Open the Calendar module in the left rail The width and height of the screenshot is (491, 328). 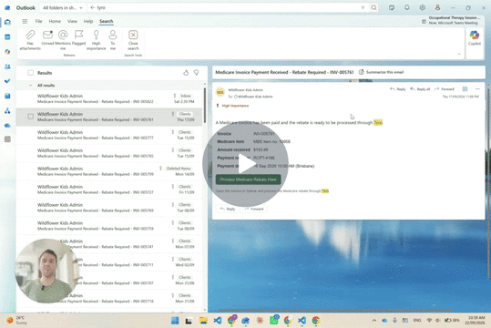coord(7,37)
